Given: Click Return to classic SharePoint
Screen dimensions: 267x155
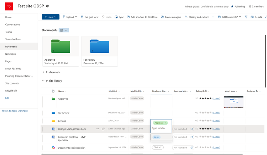Looking at the screenshot, I should pyautogui.click(x=15, y=111).
